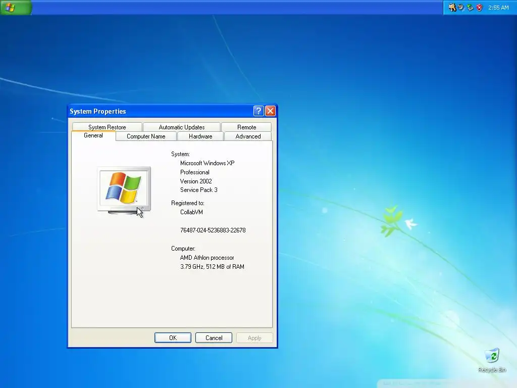
Task: Click the 'Service Pack 3' text
Action: [199, 190]
